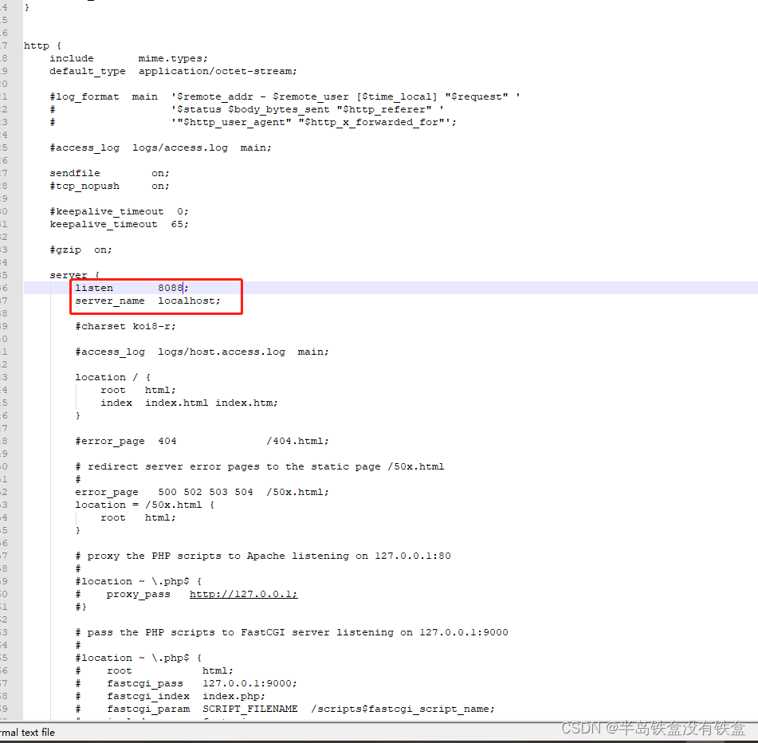
Task: Click the 'http {' block opening line
Action: (x=42, y=46)
